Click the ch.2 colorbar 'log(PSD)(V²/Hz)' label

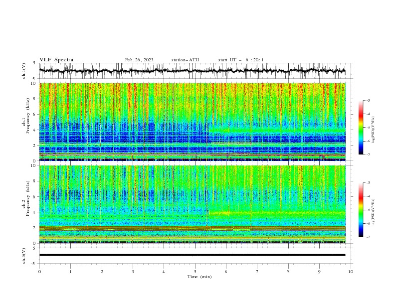tap(373, 212)
